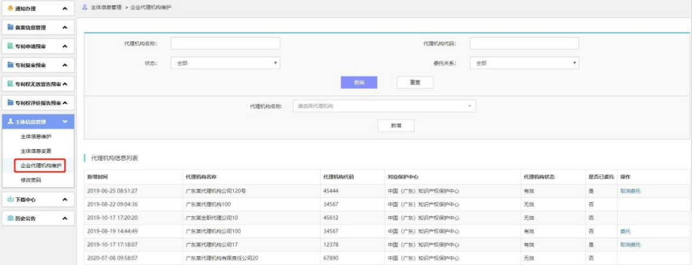Collapse the 主体信息管理 menu using its chevron
This screenshot has width=692, height=265.
(x=65, y=122)
